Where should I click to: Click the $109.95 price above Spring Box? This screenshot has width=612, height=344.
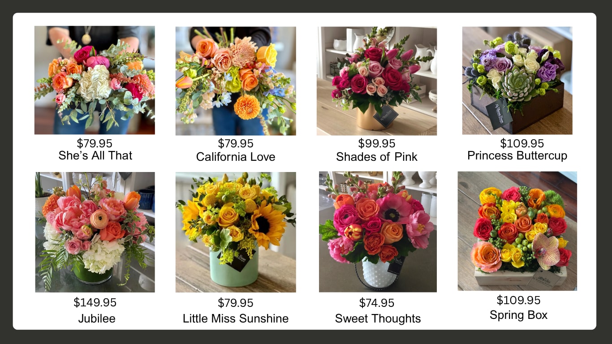click(518, 300)
